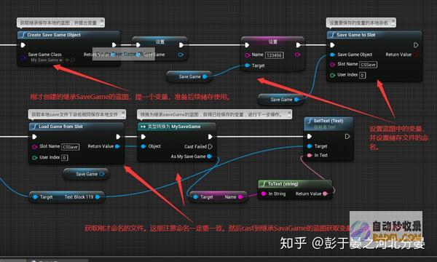Click exec output pin of Save Game to Slot

pos(416,45)
